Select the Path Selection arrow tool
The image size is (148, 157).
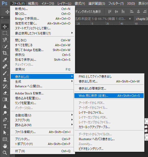pos(5,133)
